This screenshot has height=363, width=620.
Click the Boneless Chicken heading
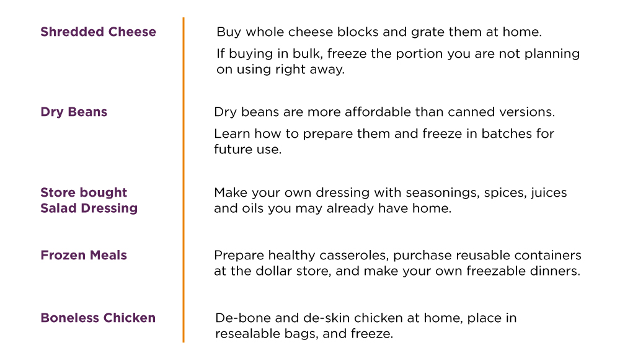coord(98,318)
